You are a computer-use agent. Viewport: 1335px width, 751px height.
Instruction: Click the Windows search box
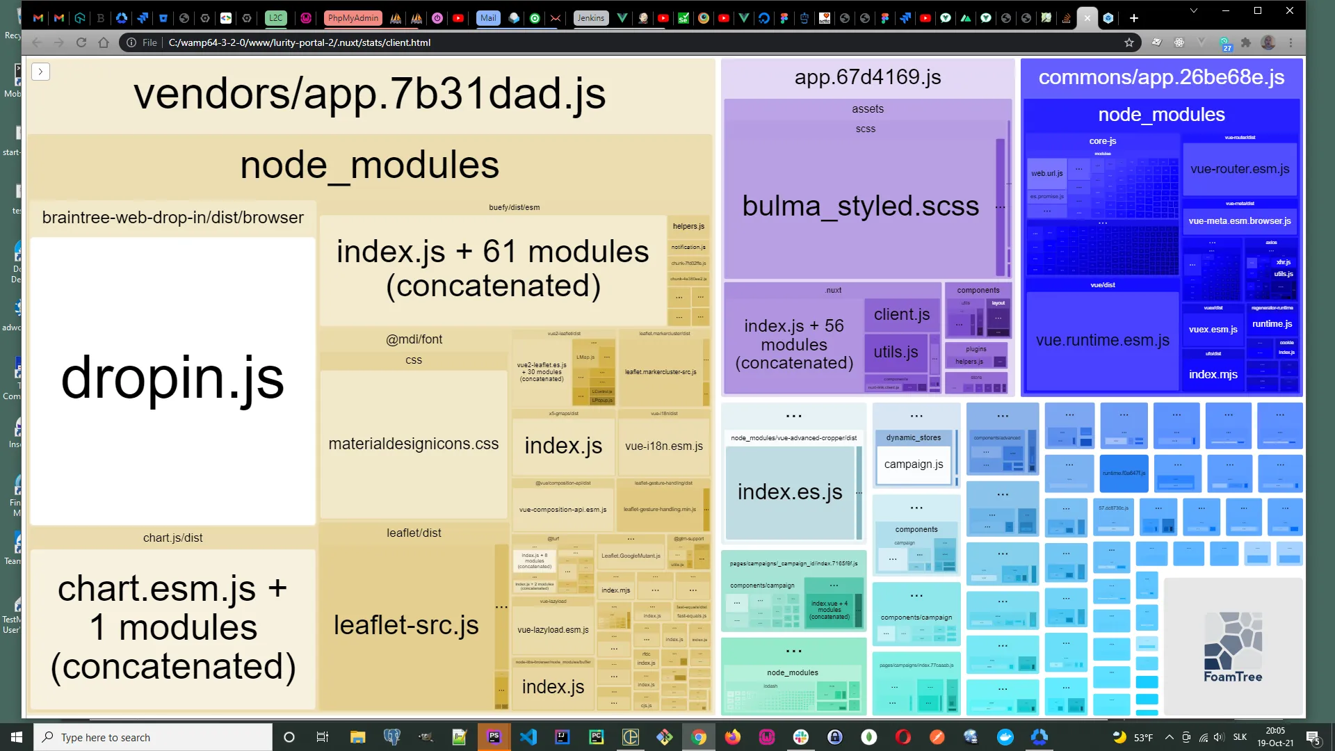(153, 737)
